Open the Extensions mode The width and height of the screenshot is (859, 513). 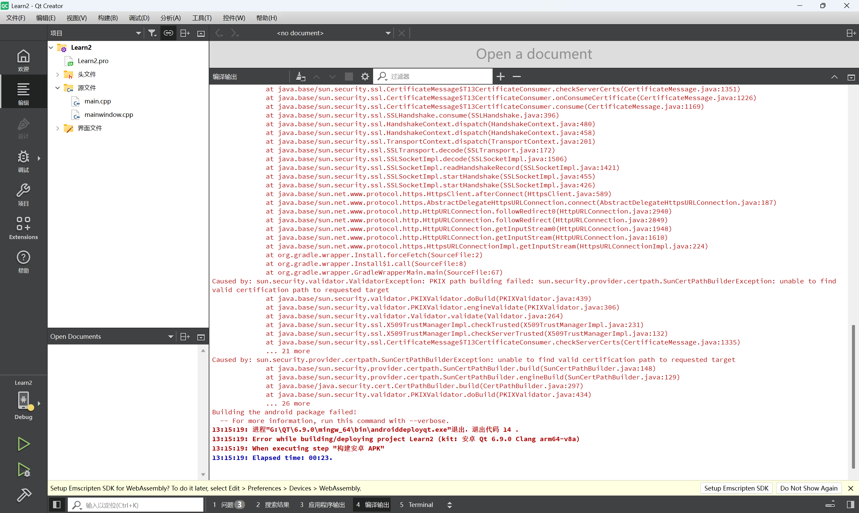[23, 228]
